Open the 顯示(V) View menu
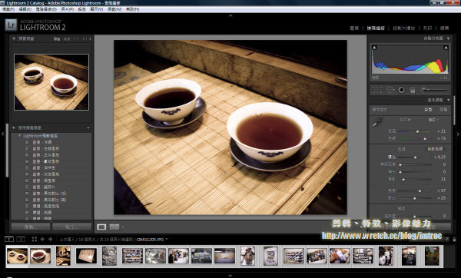461x278 pixels. [97, 9]
